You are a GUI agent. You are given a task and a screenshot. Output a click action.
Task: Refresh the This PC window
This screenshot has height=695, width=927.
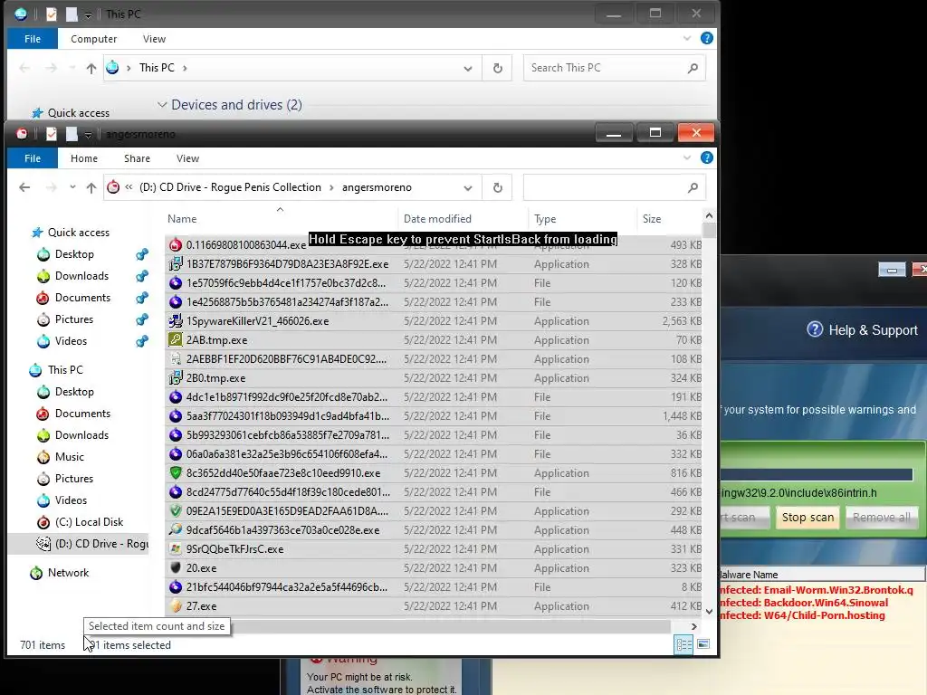tap(497, 68)
